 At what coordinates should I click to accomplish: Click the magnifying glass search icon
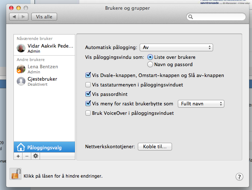191,17
